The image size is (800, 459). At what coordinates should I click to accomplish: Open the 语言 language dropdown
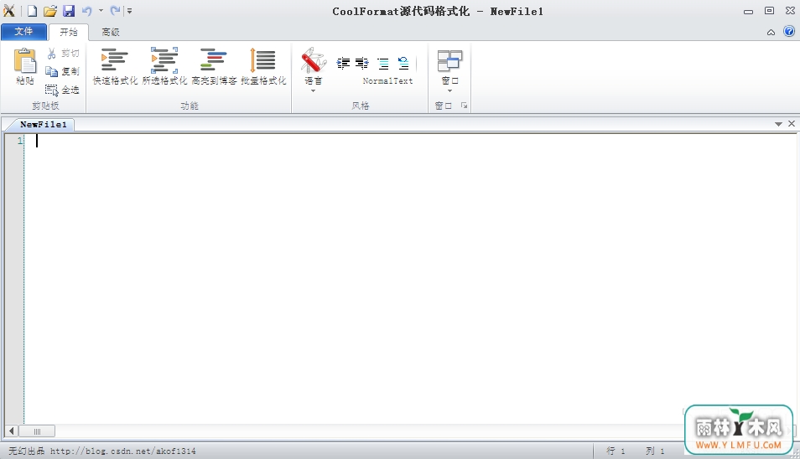[314, 70]
